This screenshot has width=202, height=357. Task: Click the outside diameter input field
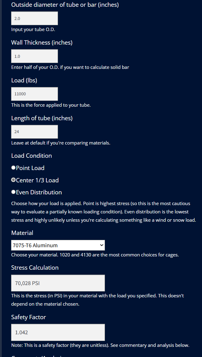click(x=34, y=18)
